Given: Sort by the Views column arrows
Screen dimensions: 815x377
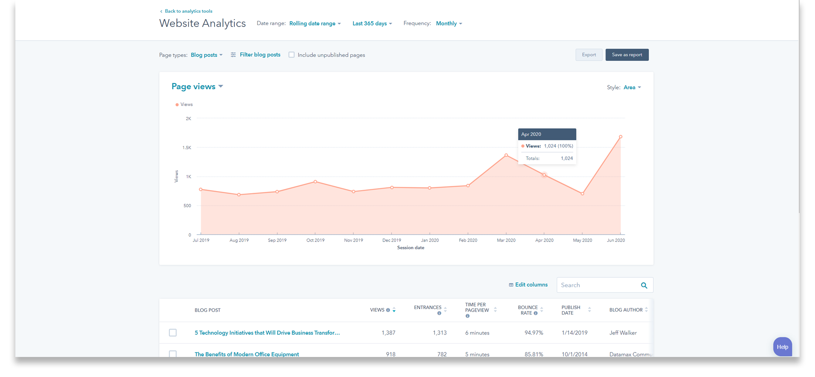Looking at the screenshot, I should [x=394, y=310].
